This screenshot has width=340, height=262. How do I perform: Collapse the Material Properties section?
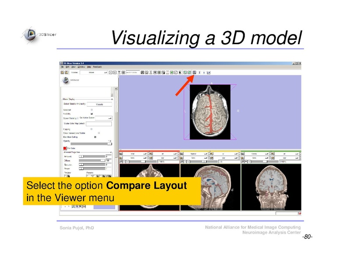click(x=111, y=152)
